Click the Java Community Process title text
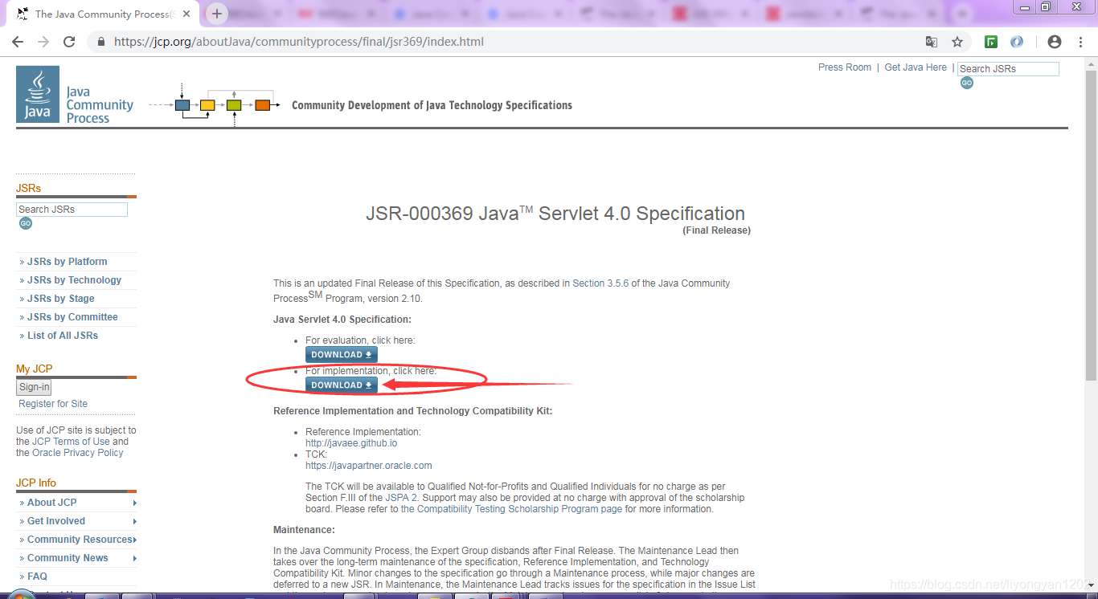This screenshot has height=599, width=1098. (100, 105)
